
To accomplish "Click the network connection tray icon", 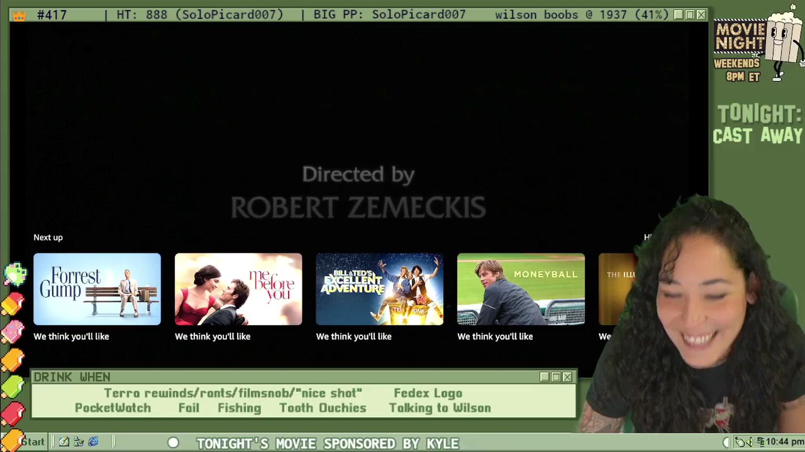I will click(x=760, y=442).
